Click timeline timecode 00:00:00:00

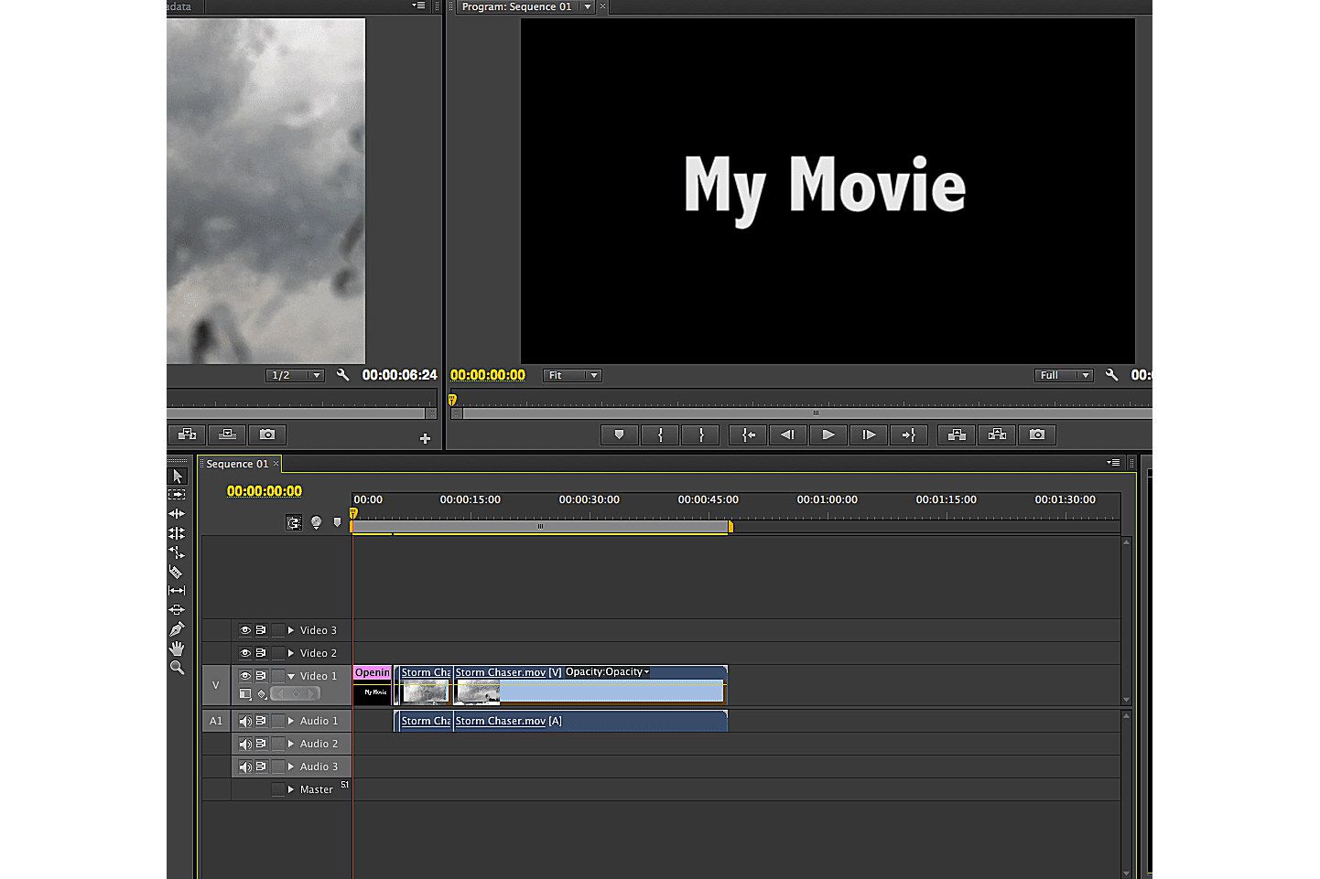(x=265, y=491)
